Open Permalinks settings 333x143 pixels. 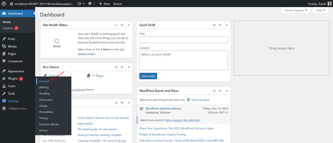[x=46, y=112]
